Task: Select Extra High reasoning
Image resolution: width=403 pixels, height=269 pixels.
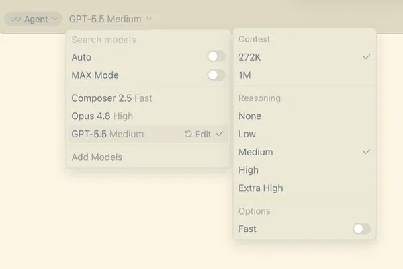Action: click(x=305, y=188)
